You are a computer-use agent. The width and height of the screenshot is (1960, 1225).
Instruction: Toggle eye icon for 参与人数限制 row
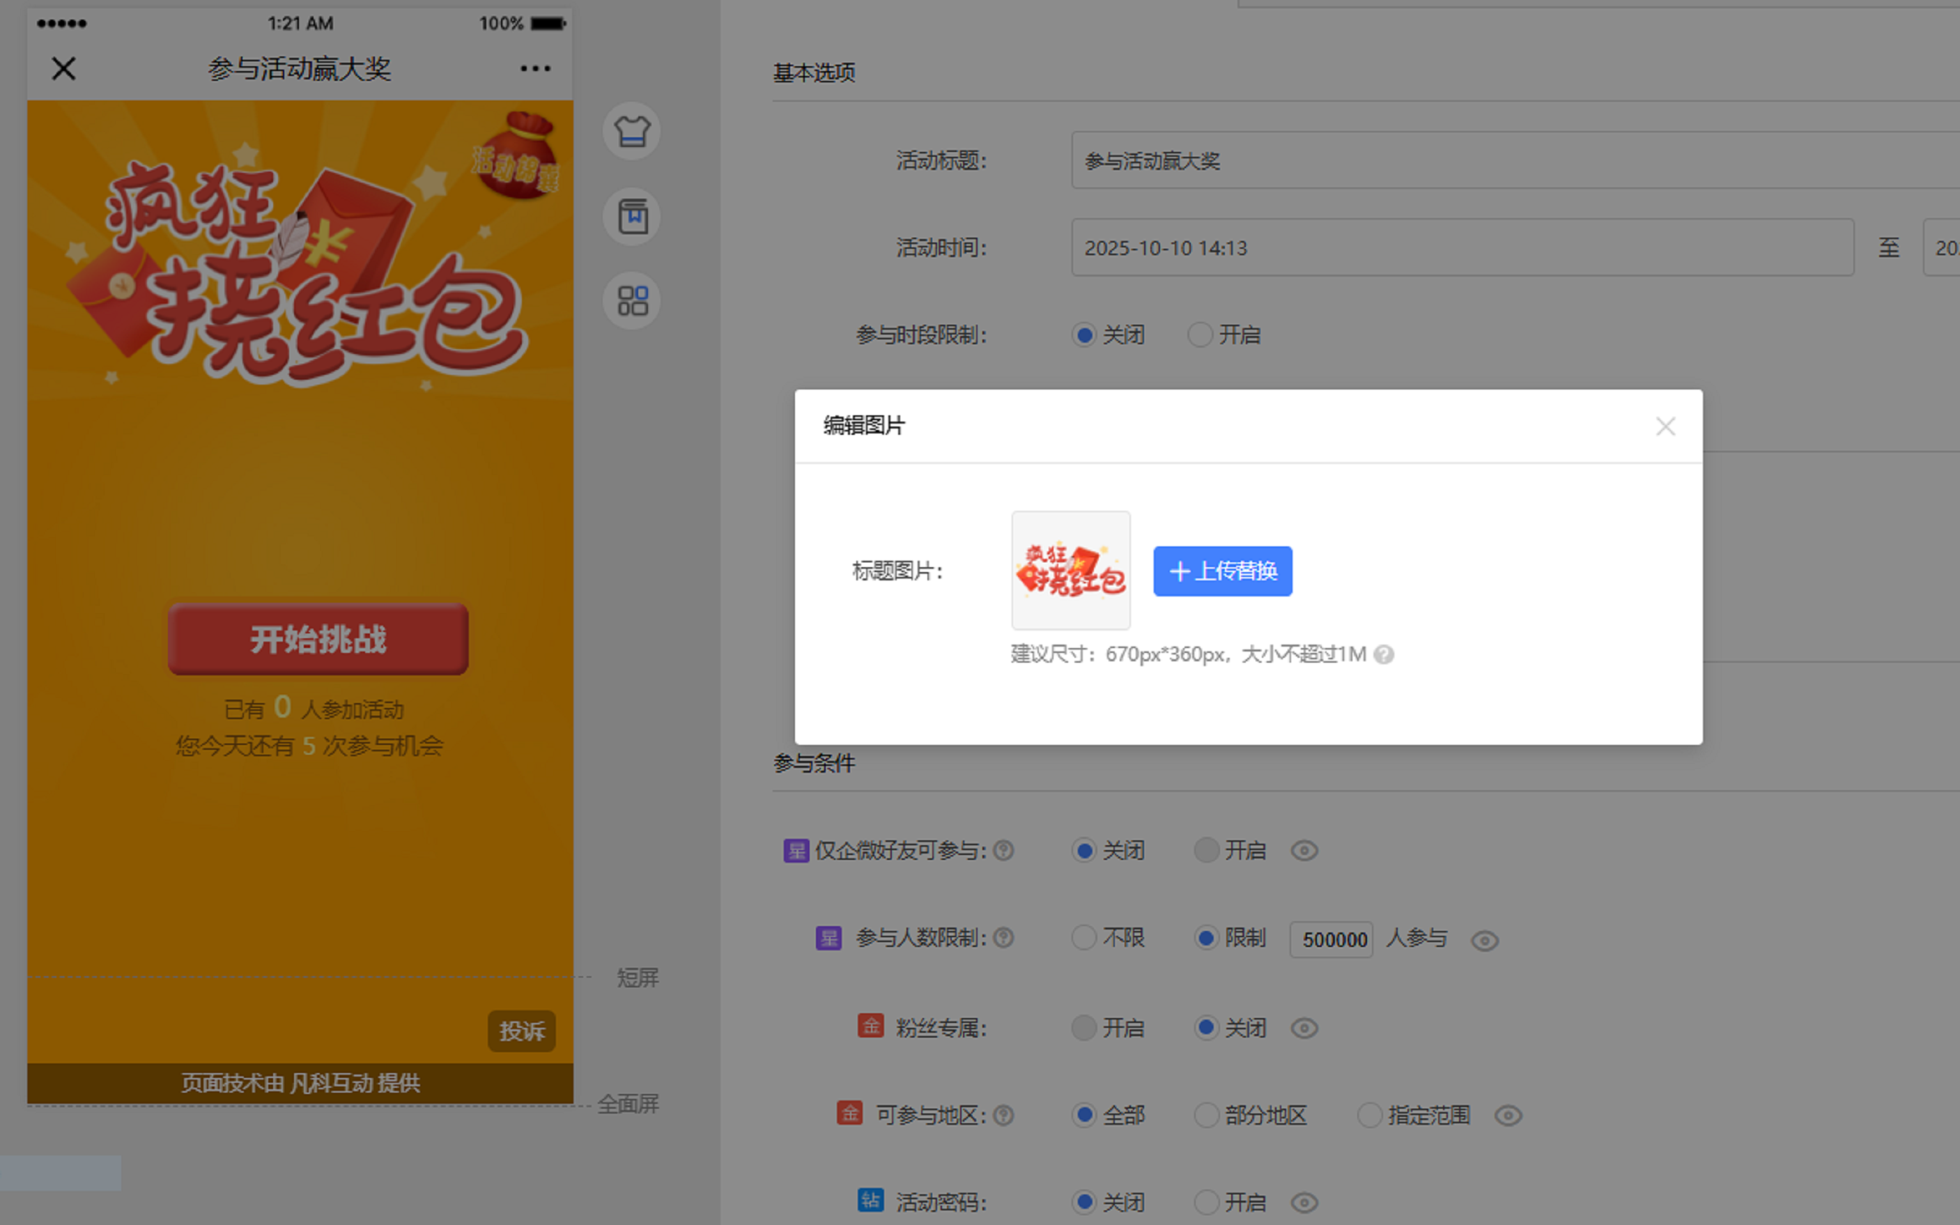pos(1485,941)
